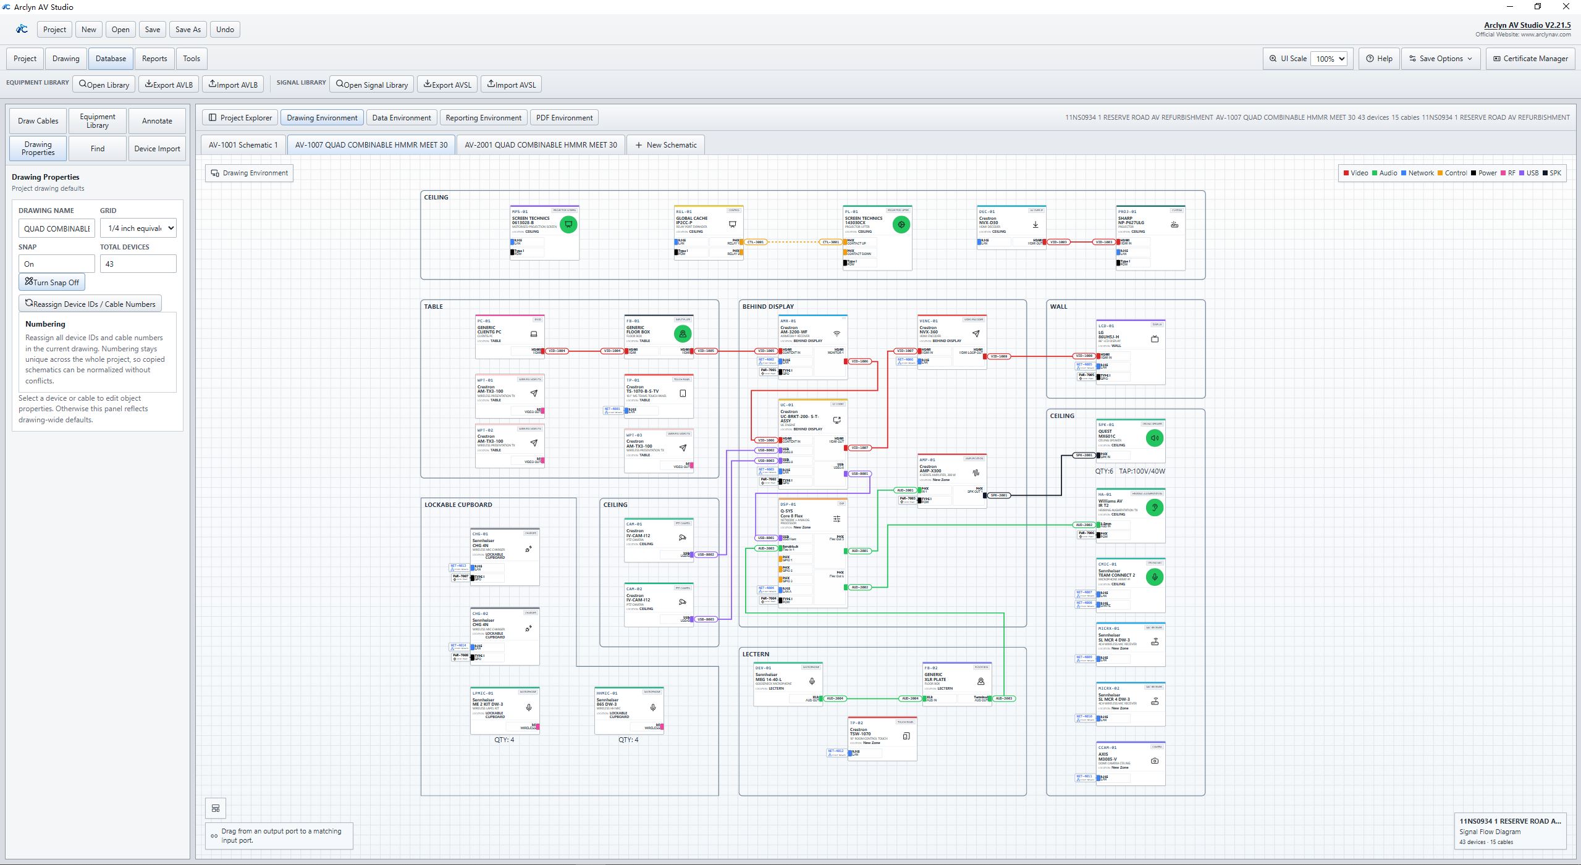Click the DSP-01 sliders icon
The width and height of the screenshot is (1581, 865).
pos(837,519)
